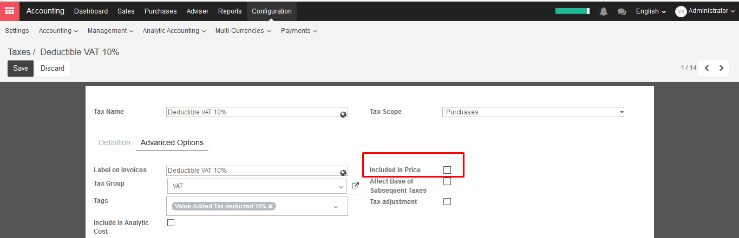
Task: Save the tax record
Action: click(21, 69)
